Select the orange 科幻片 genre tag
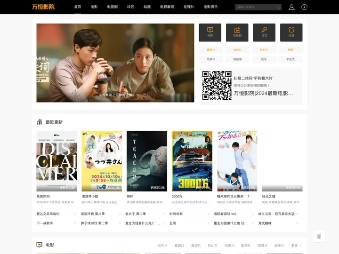This screenshot has height=254, width=339. tap(264, 50)
